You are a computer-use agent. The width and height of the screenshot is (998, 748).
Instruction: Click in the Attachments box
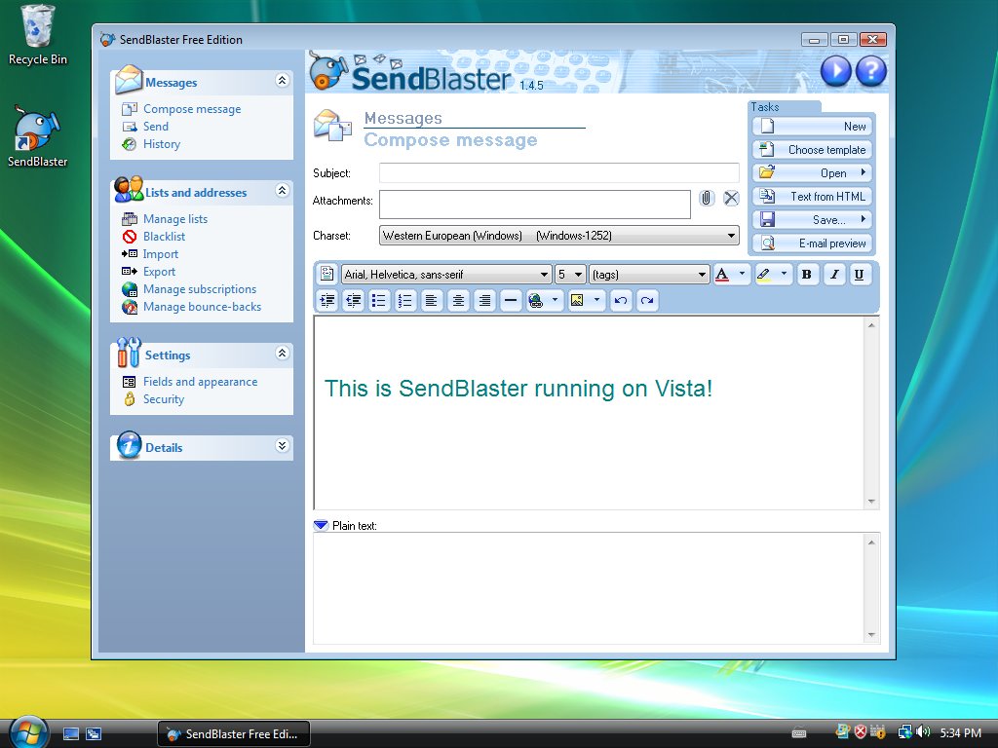pos(535,205)
